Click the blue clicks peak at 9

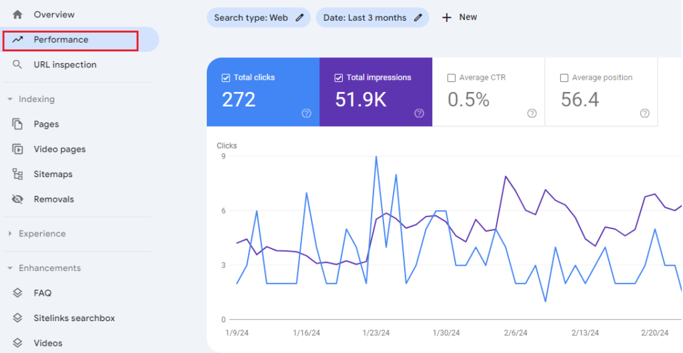(x=376, y=157)
